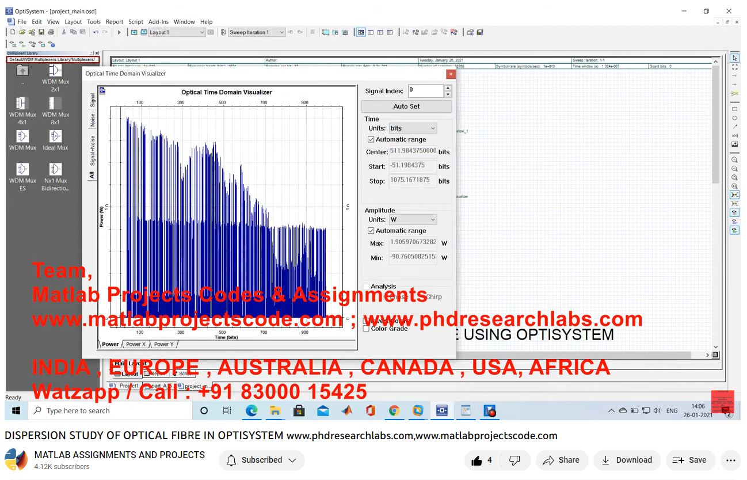Switch to the Power X tab

136,344
